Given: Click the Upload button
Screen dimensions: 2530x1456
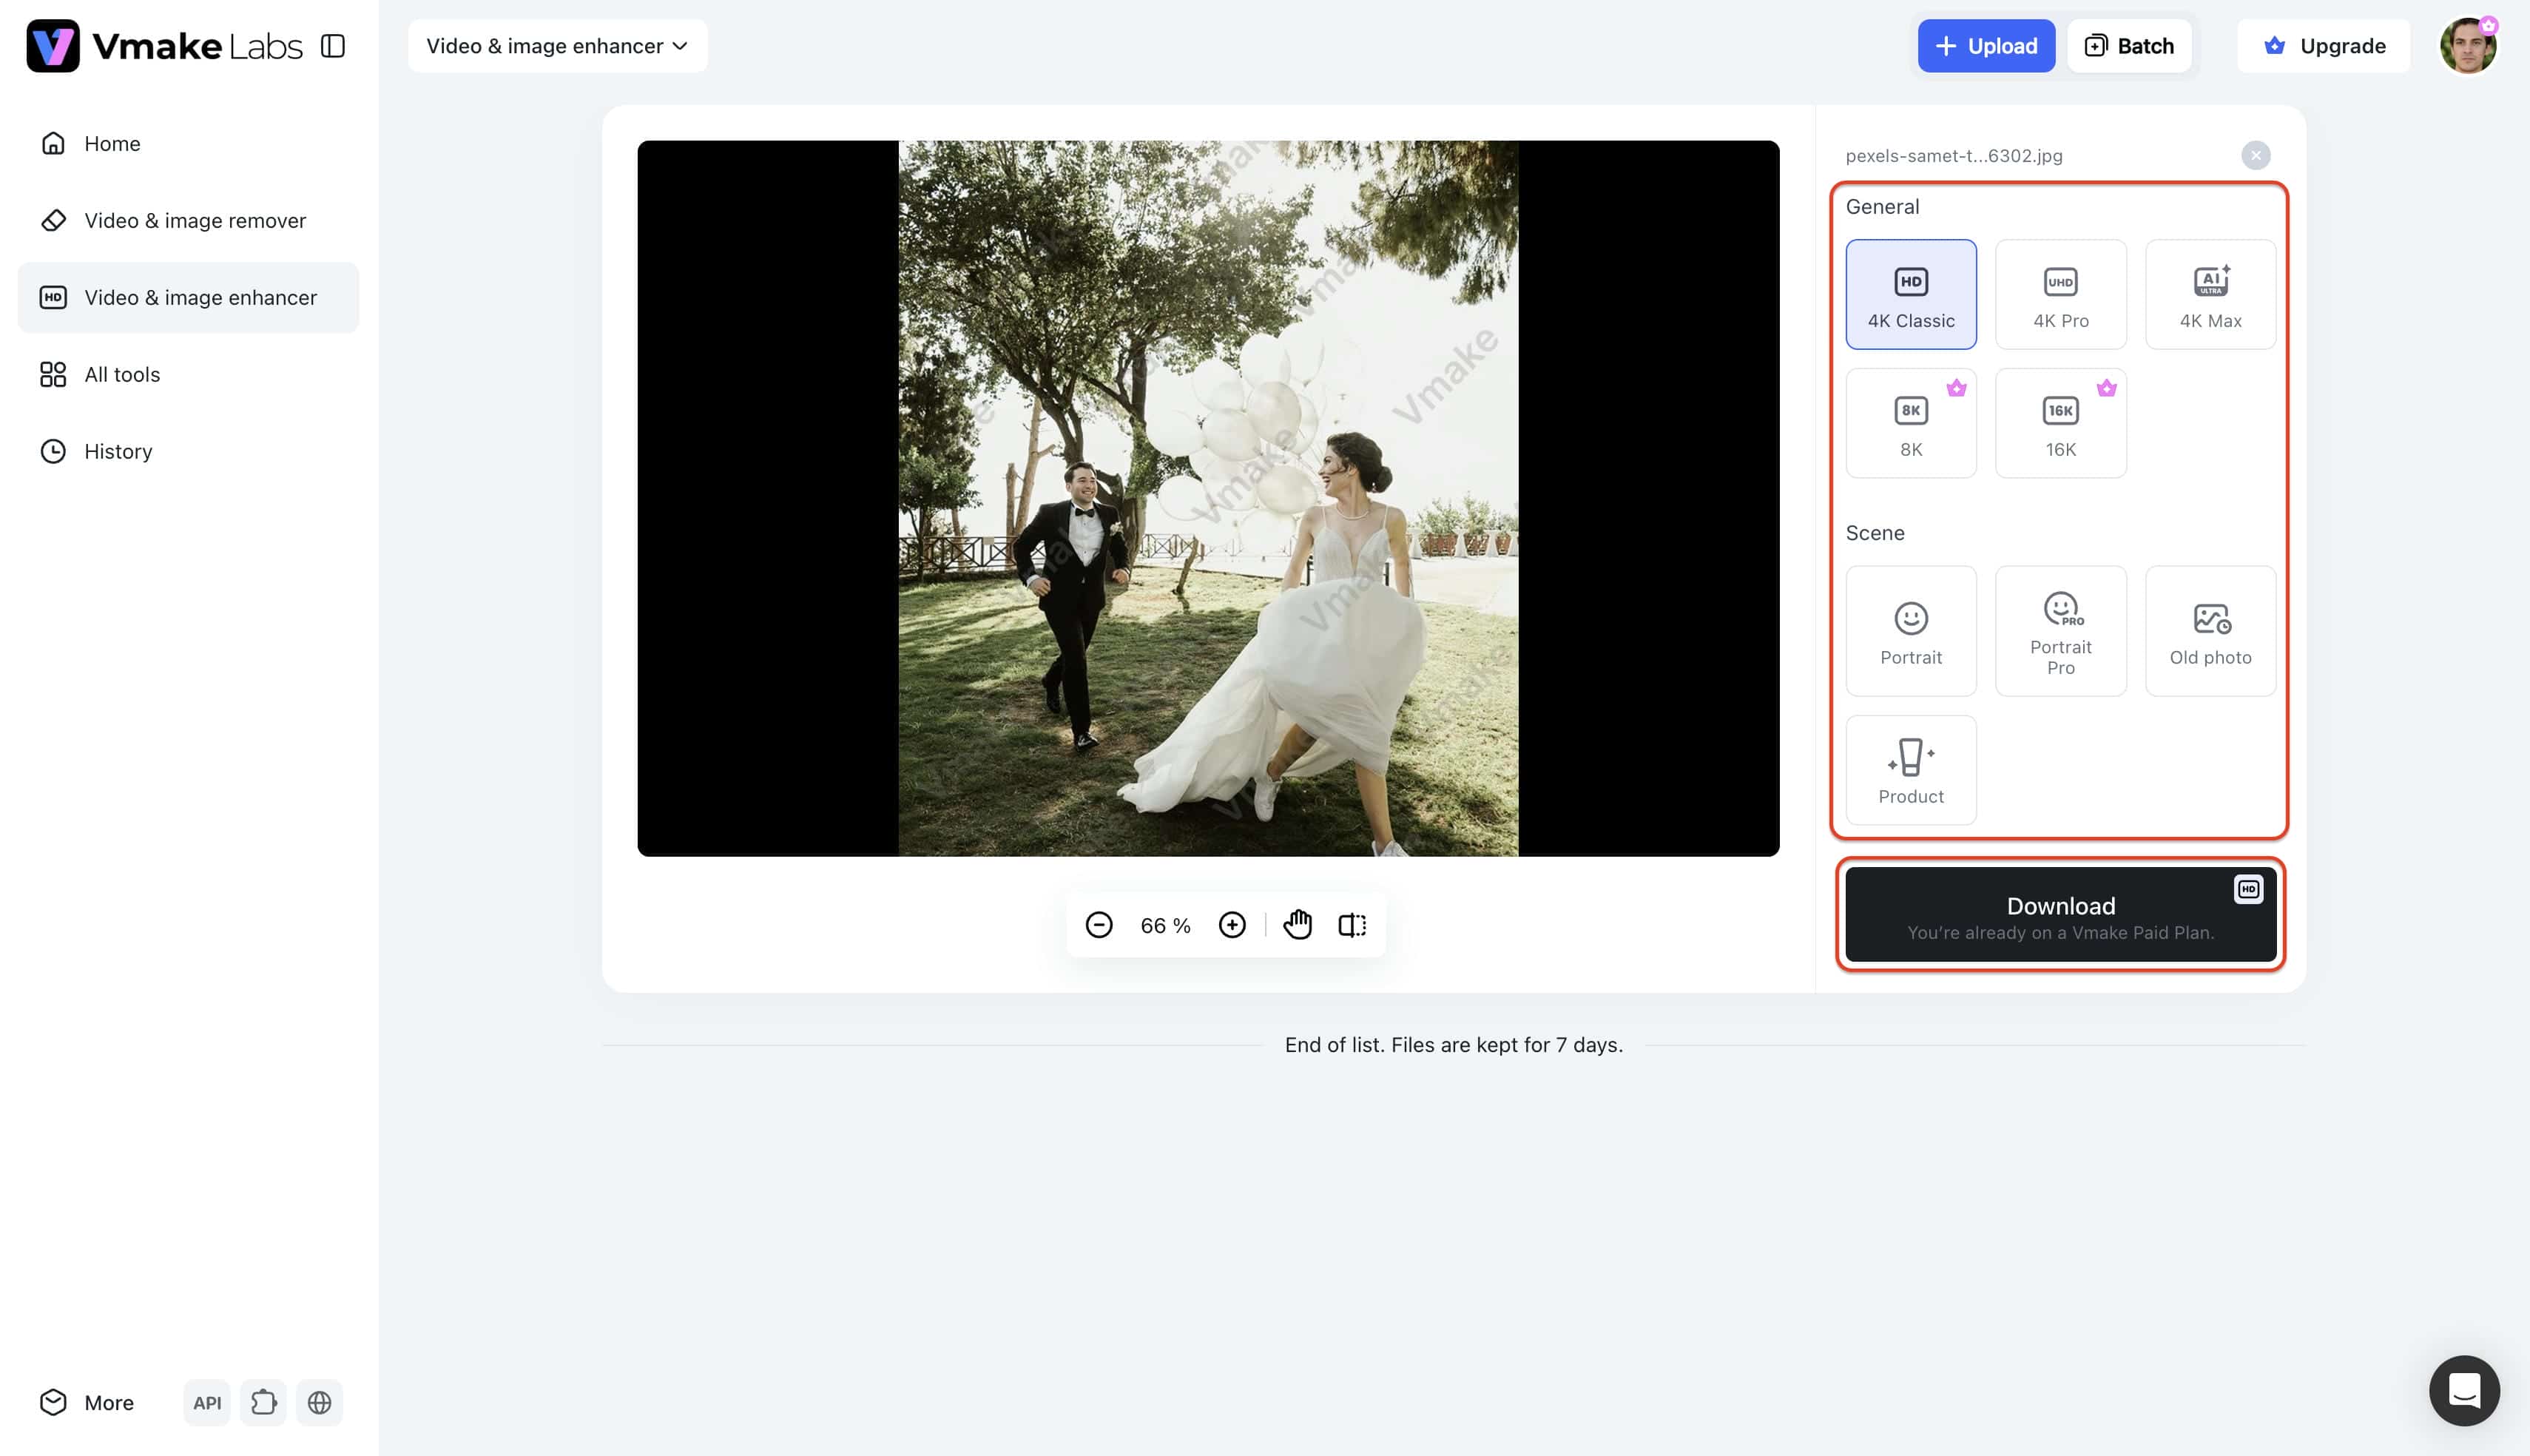Looking at the screenshot, I should point(1986,46).
